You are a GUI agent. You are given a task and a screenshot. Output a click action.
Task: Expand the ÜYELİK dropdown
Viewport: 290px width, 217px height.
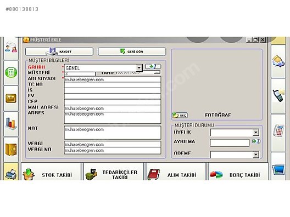pyautogui.click(x=256, y=132)
